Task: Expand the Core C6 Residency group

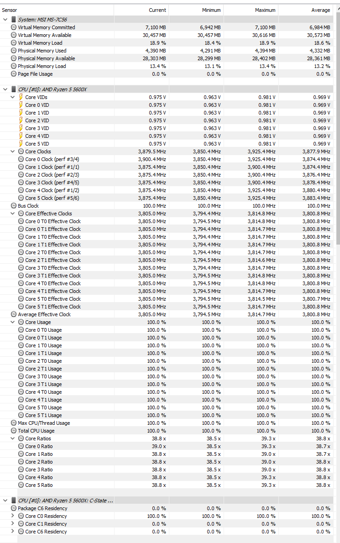Action: (x=12, y=532)
